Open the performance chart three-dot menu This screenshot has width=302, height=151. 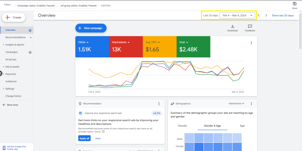(x=251, y=43)
